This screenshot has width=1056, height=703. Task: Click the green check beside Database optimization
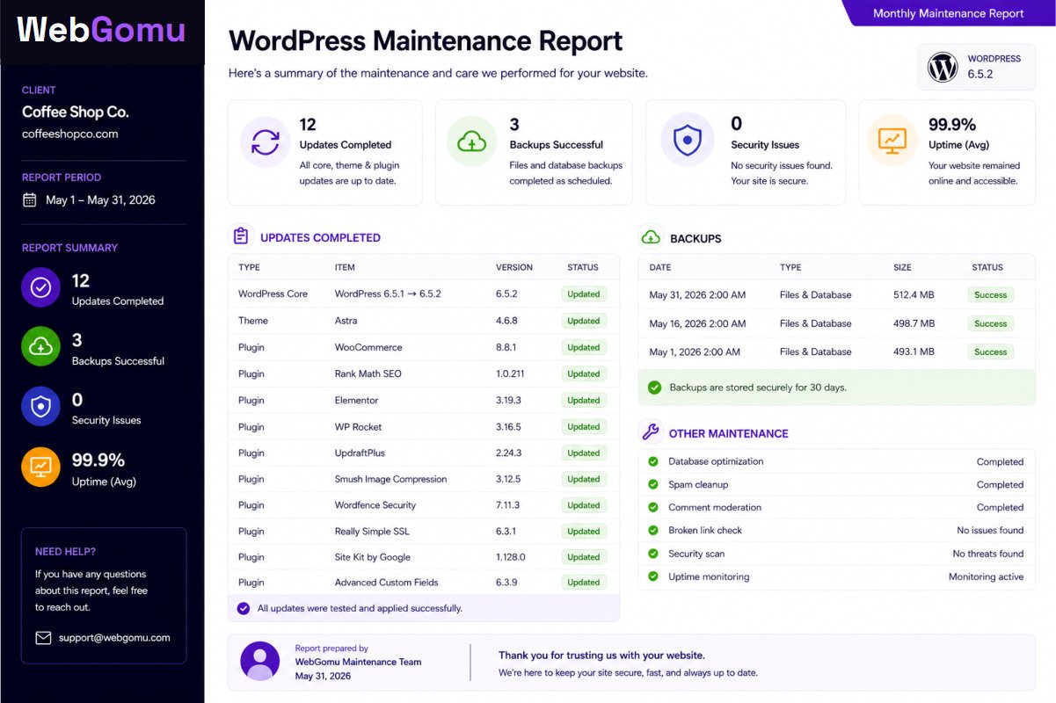point(653,461)
